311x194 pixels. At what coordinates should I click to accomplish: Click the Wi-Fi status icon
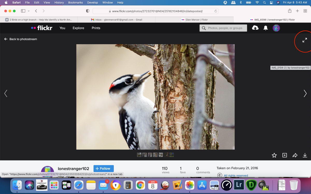(x=257, y=3)
